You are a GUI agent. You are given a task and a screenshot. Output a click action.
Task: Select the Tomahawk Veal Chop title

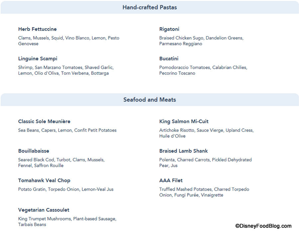[x=44, y=181]
